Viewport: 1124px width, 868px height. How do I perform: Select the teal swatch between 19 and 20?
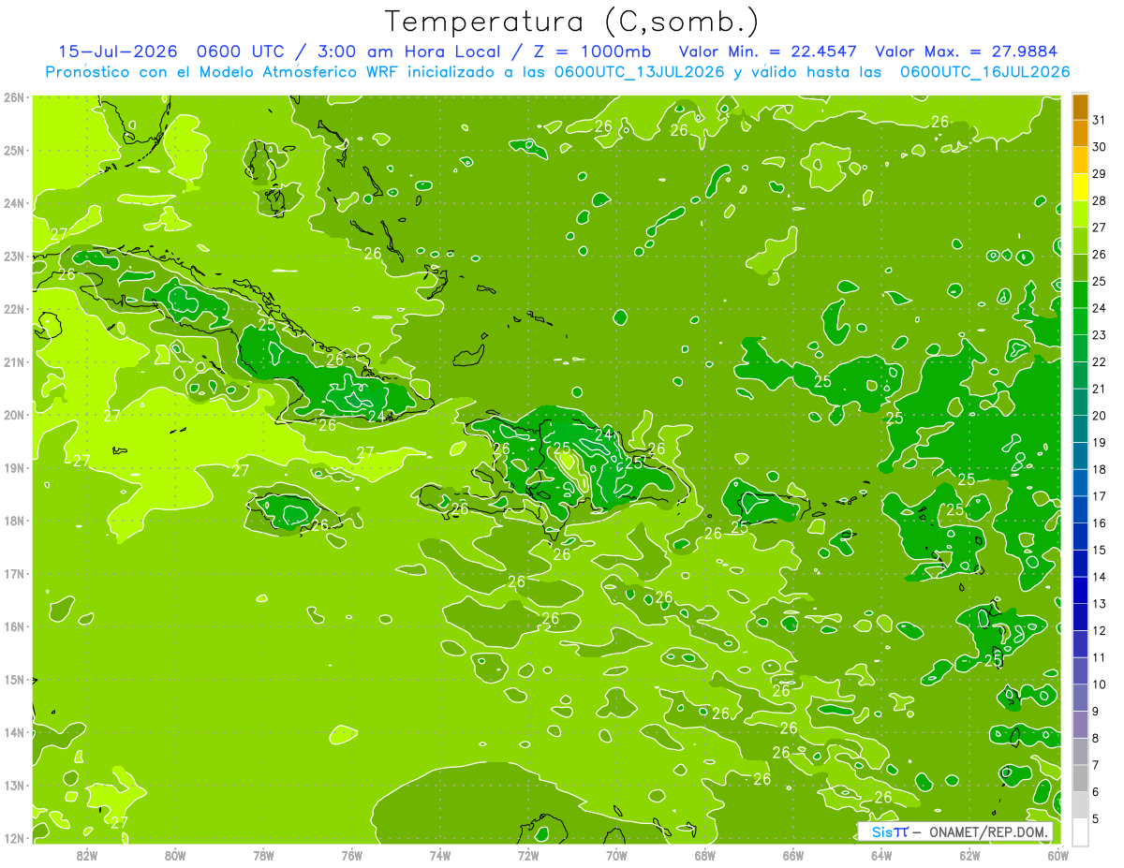tap(1080, 429)
